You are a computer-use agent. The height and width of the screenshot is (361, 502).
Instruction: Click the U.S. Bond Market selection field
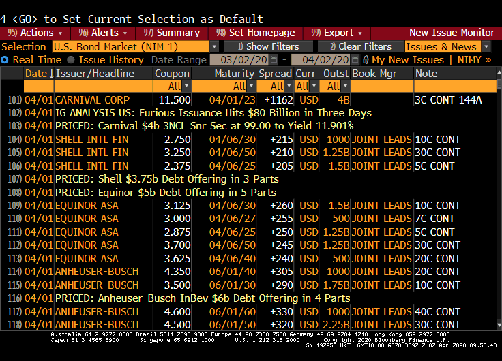click(131, 47)
